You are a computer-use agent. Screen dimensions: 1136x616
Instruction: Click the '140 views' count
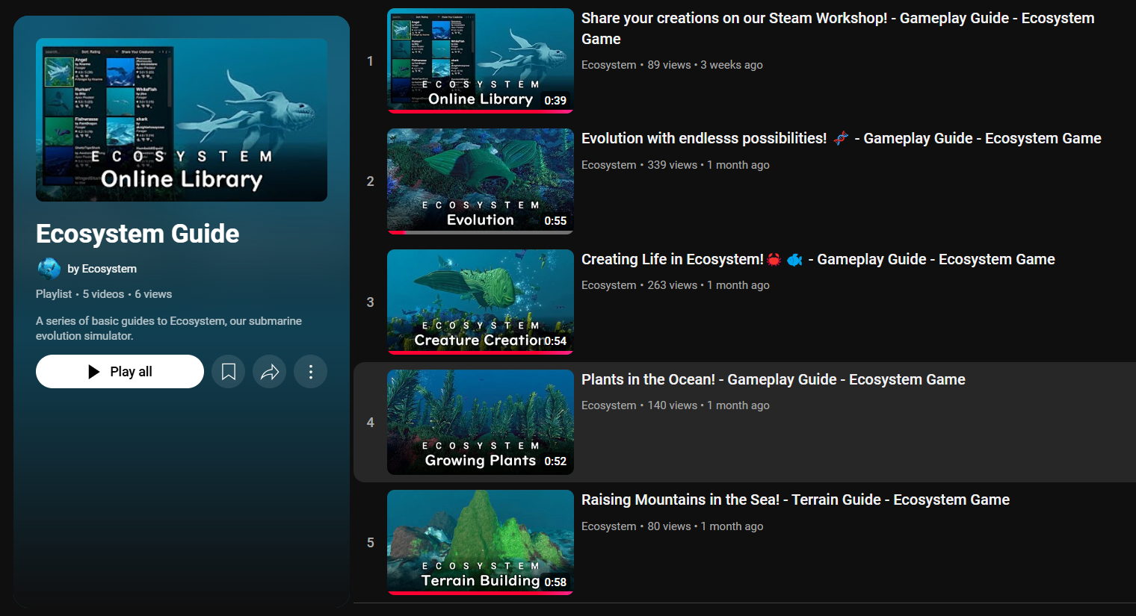(673, 405)
